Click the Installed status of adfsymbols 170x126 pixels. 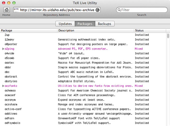pyautogui.click(x=142, y=123)
